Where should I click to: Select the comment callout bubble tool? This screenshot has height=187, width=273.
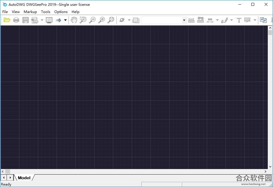(x=247, y=20)
